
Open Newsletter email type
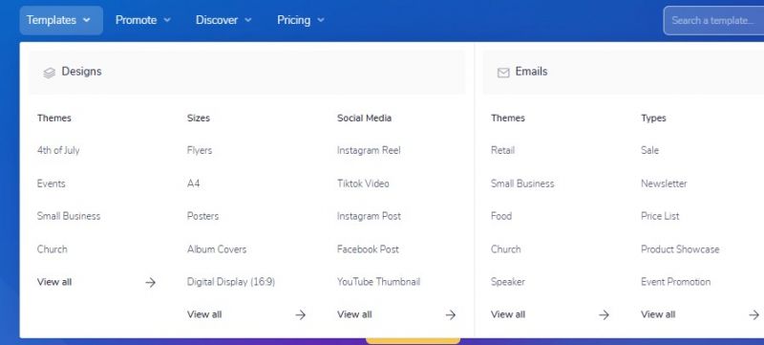pyautogui.click(x=664, y=183)
